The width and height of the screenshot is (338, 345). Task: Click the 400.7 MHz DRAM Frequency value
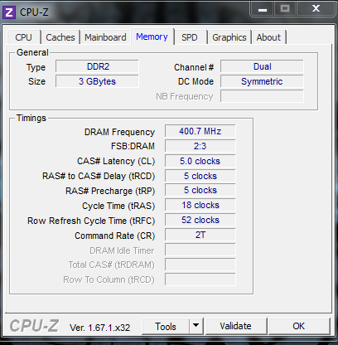pos(200,131)
